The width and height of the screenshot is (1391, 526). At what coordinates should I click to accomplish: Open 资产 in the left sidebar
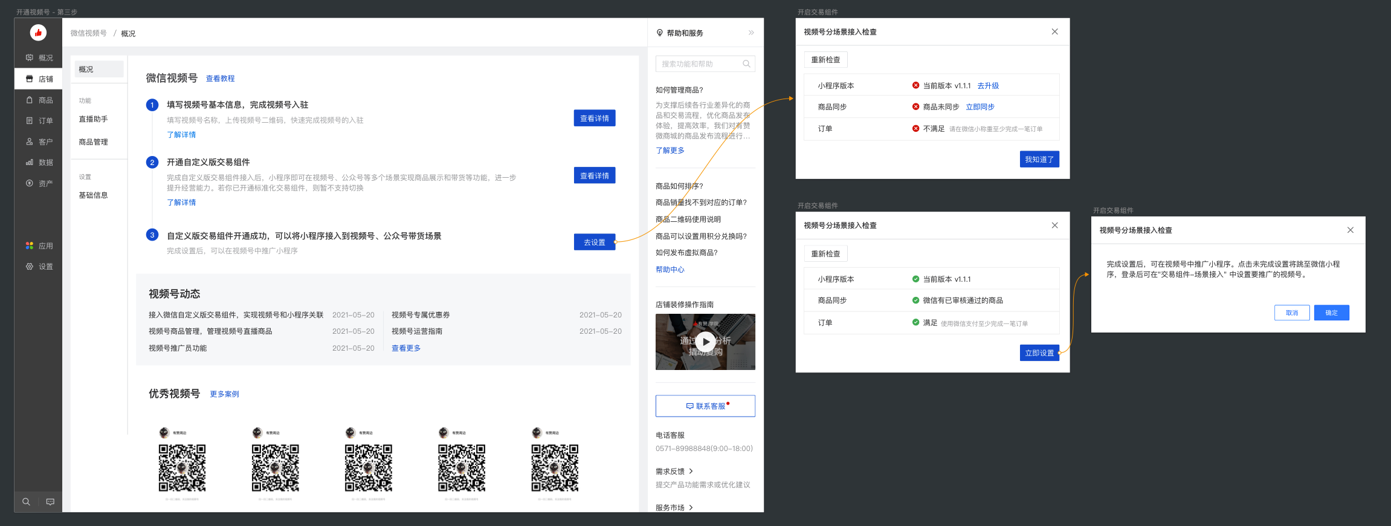[x=39, y=183]
